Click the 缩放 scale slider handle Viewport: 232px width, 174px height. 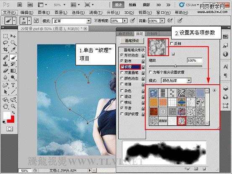[175, 66]
